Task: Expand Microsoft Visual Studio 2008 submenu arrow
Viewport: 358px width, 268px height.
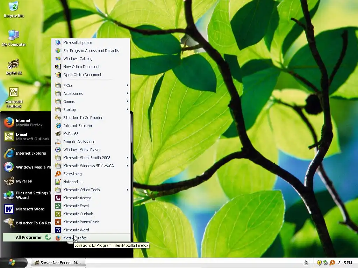Action: 127,158
